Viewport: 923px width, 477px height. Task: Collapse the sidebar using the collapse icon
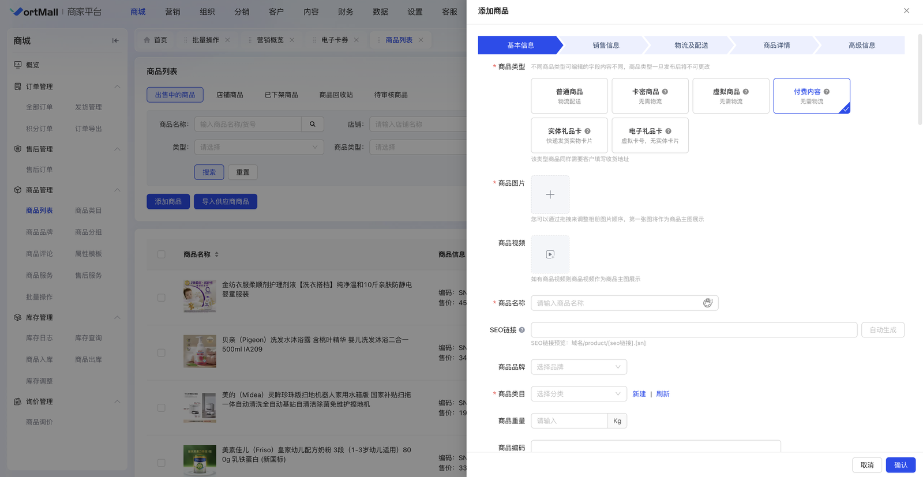tap(115, 41)
